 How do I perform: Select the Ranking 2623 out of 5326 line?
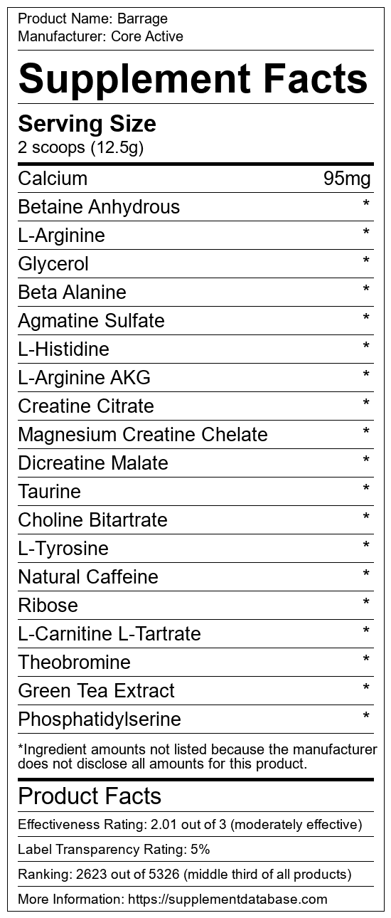185,874
